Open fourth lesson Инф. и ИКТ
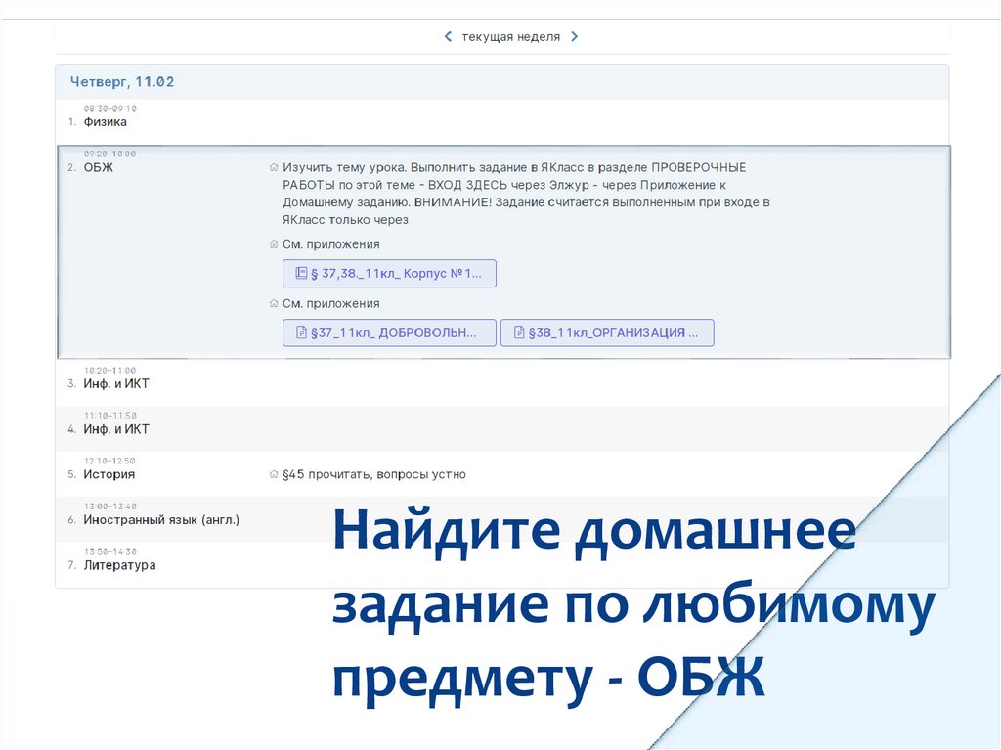Viewport: 1001px width, 750px height. tap(116, 429)
